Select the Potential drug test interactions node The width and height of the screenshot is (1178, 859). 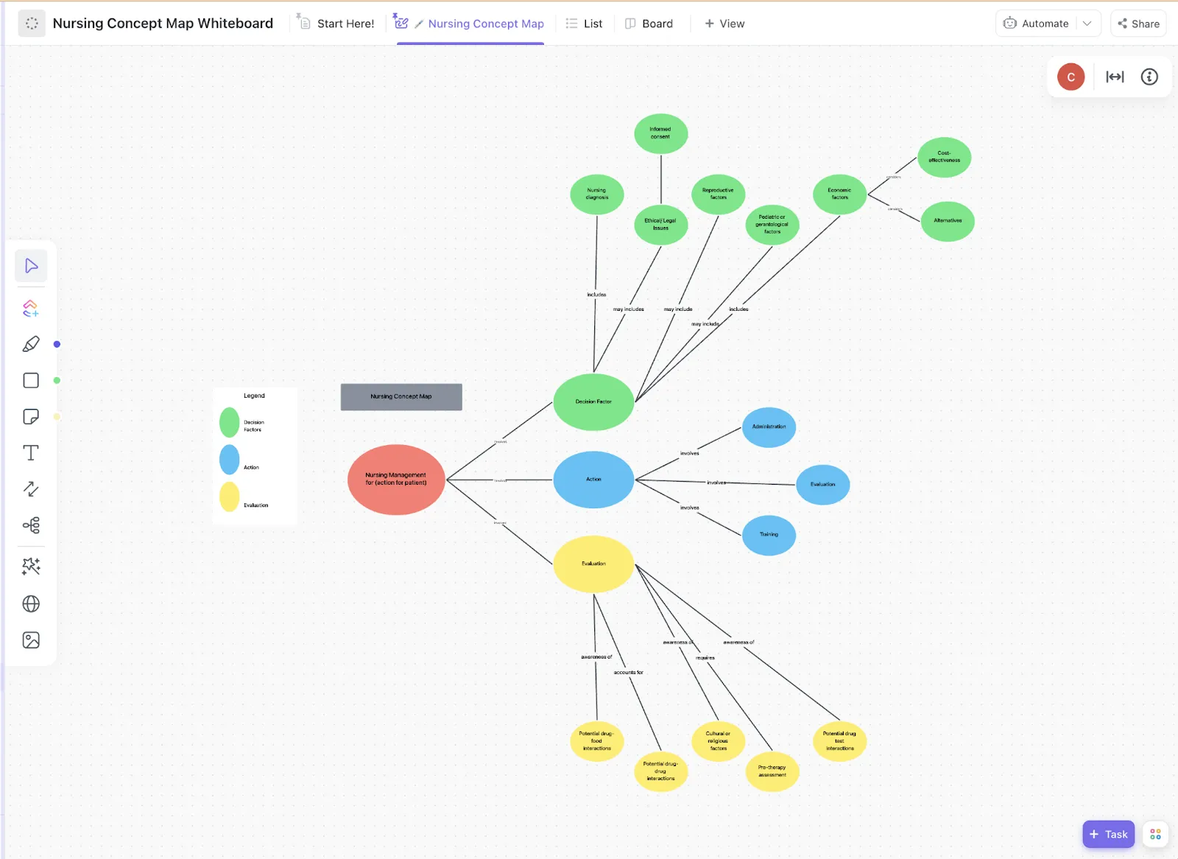840,741
